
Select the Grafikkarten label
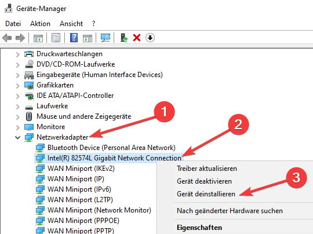click(55, 85)
